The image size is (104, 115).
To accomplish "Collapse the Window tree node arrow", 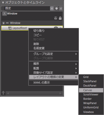I will click(x=4, y=23).
